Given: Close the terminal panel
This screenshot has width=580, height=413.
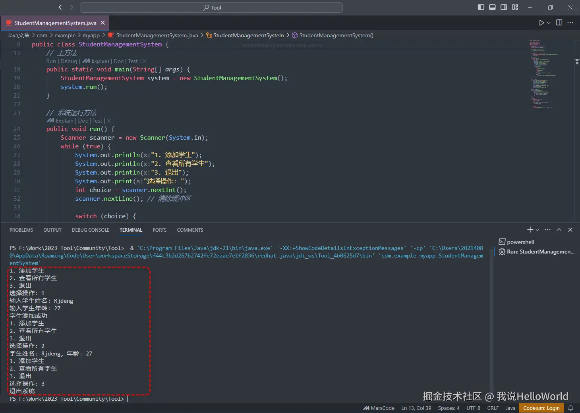Looking at the screenshot, I should click(570, 230).
